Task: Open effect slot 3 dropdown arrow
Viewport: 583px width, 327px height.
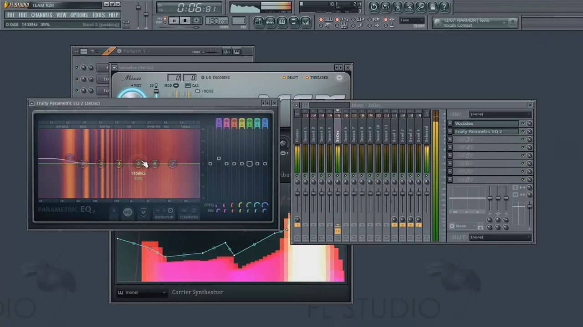Action: [450, 140]
